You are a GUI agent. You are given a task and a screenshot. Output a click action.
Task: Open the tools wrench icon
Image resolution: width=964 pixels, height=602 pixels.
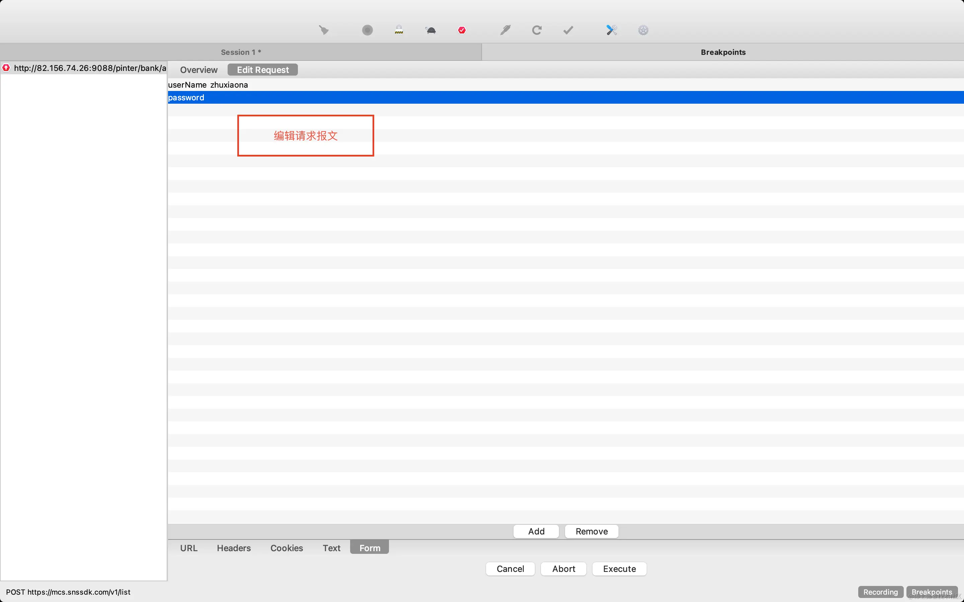click(612, 30)
